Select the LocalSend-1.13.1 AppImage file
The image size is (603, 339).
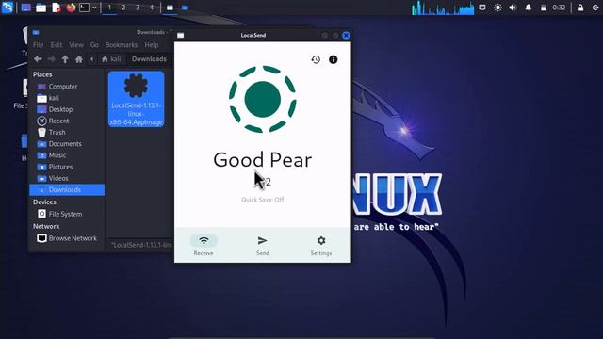[x=136, y=99]
